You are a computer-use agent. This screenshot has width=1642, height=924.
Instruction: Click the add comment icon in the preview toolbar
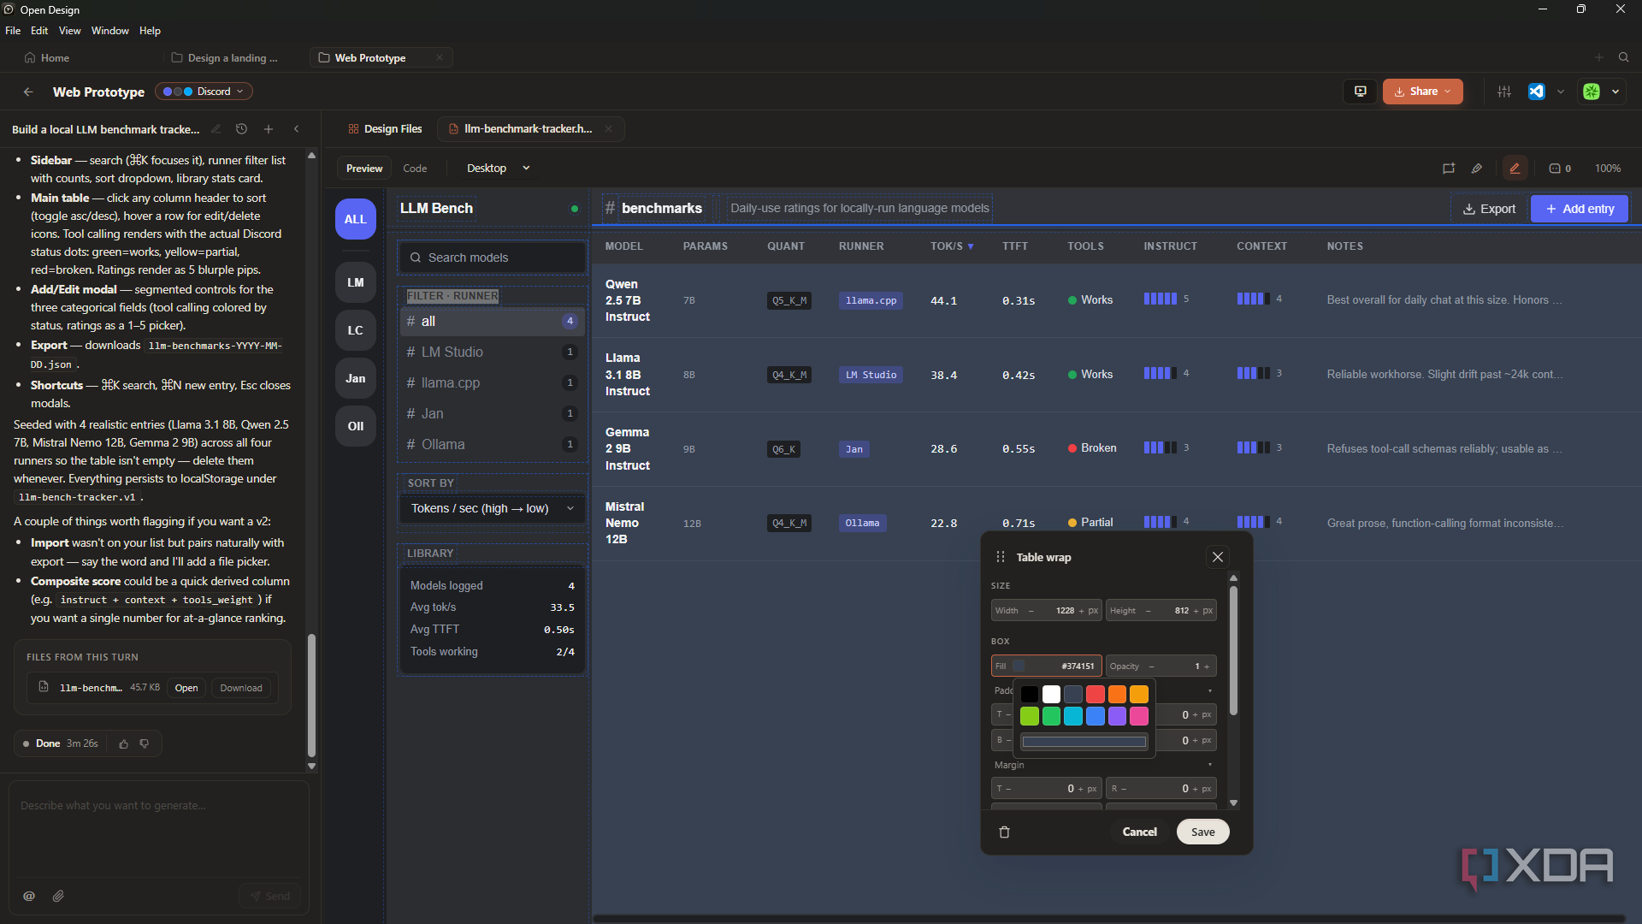pyautogui.click(x=1449, y=169)
